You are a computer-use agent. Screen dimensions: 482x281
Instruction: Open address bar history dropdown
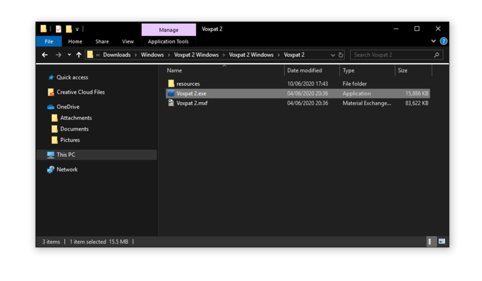click(x=333, y=55)
